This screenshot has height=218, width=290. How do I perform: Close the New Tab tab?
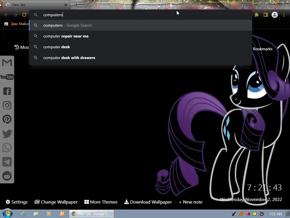[66, 5]
